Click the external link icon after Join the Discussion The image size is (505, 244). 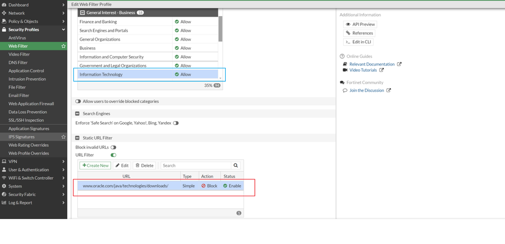point(389,91)
